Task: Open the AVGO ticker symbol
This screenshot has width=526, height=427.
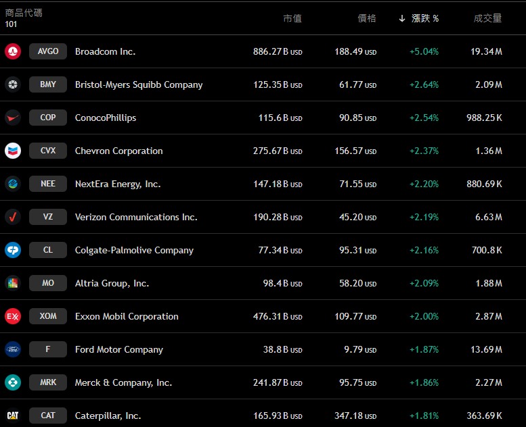Action: pos(48,51)
